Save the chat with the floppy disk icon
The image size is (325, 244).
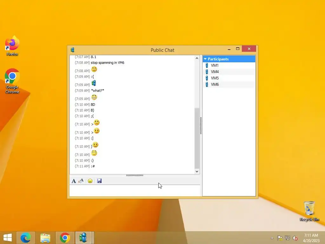(99, 181)
